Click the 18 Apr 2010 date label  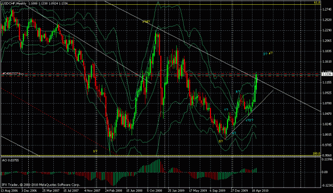click(x=260, y=190)
